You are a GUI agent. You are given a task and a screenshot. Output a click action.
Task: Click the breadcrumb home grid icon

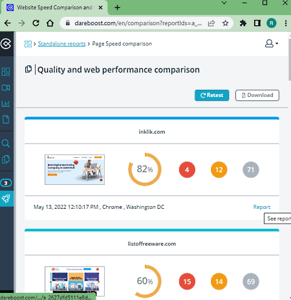[x=28, y=44]
